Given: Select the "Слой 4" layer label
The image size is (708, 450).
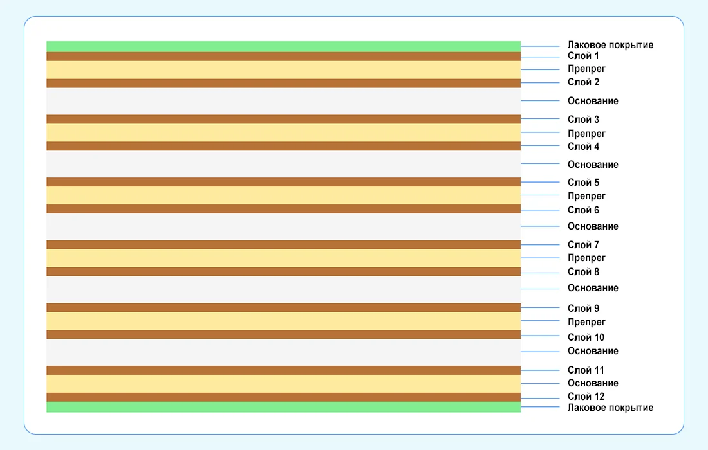Looking at the screenshot, I should [583, 147].
